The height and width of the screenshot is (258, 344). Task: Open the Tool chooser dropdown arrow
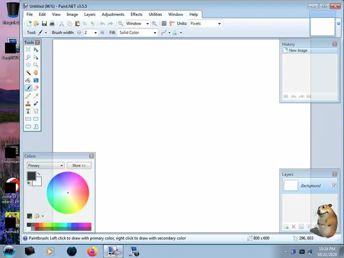(46, 33)
